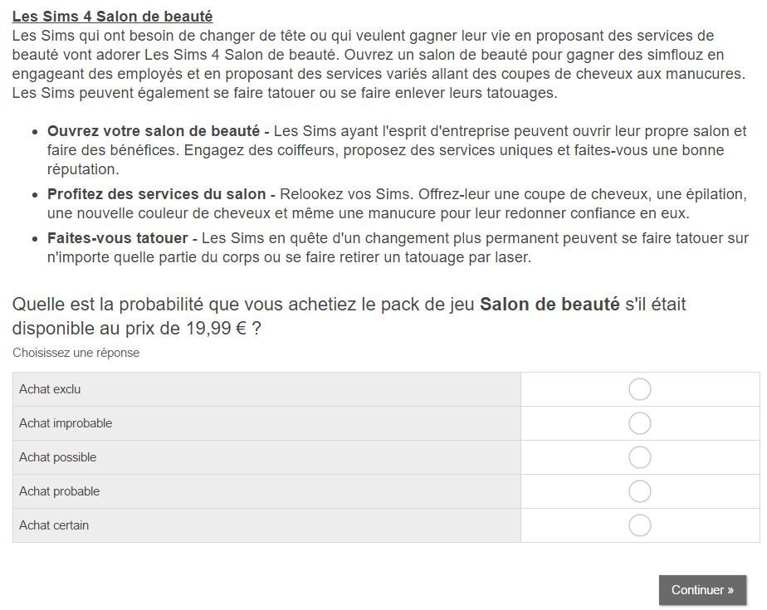Screen dimensions: 767x610
Task: Click the bold "Salon de beauté" in the question
Action: [550, 305]
